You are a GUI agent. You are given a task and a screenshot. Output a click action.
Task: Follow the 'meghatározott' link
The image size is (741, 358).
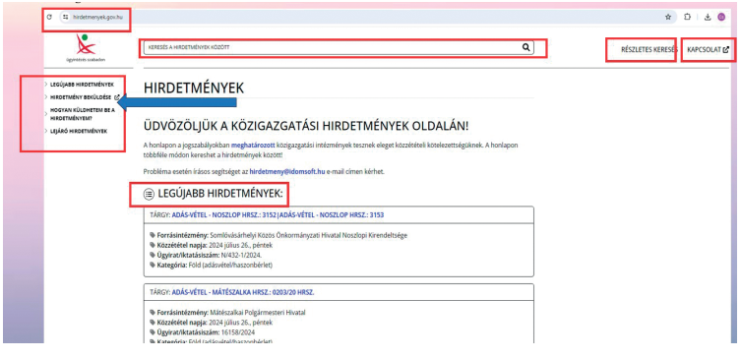[253, 146]
